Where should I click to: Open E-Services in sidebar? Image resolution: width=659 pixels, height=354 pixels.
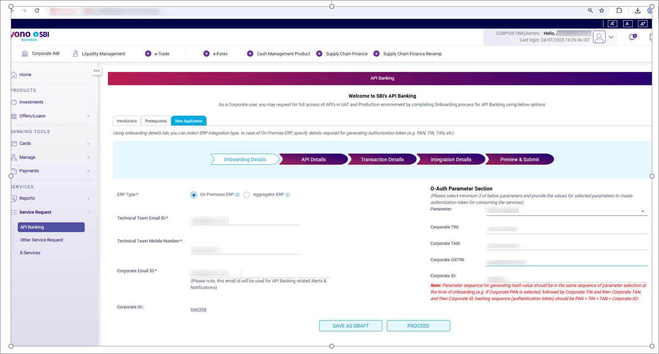pyautogui.click(x=30, y=253)
